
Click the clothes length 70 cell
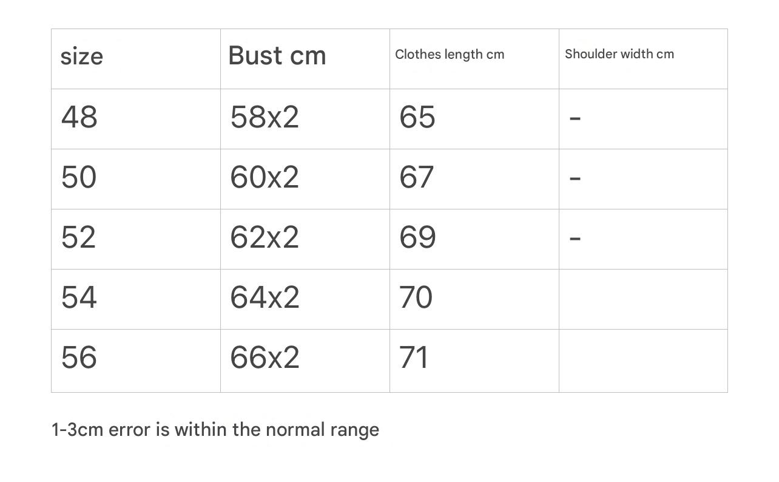[x=416, y=297]
